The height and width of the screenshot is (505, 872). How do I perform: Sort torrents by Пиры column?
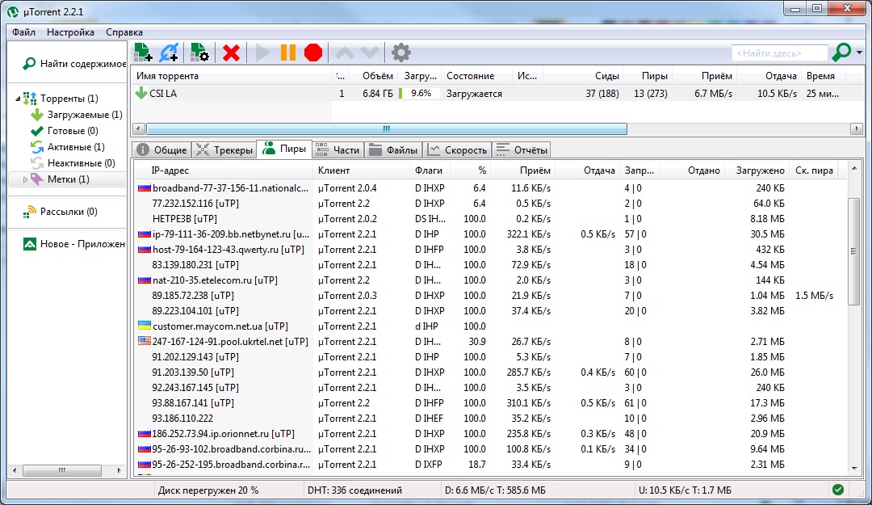[x=648, y=76]
